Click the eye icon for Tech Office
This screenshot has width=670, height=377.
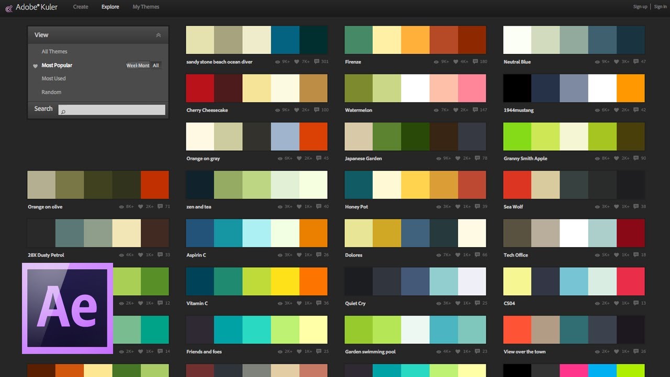597,255
